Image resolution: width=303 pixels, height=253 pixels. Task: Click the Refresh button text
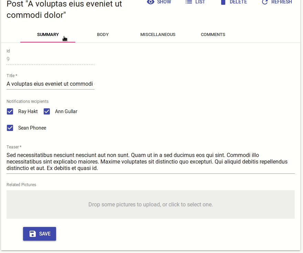[x=282, y=2]
